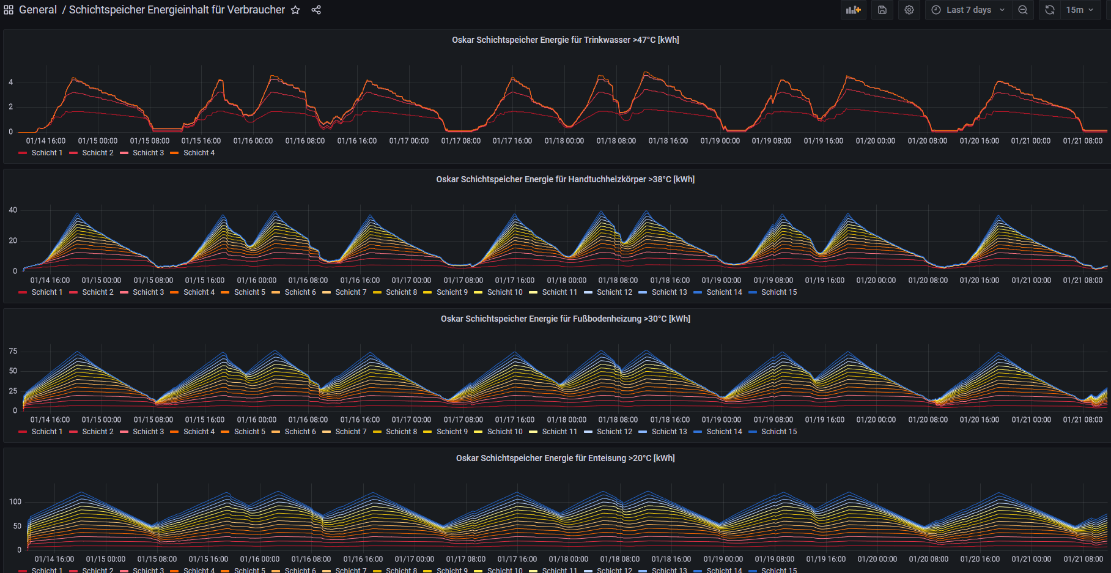
Task: Refresh the dashboard now
Action: pos(1050,10)
